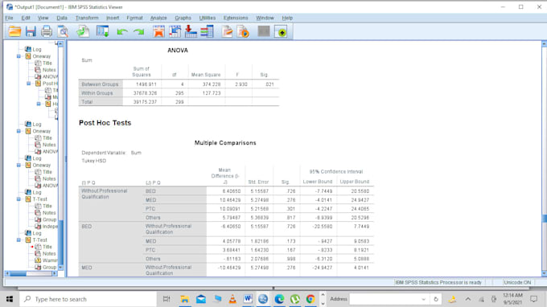Collapse the T-Test node containing Warnings
The height and width of the screenshot is (307, 547).
pos(19,239)
